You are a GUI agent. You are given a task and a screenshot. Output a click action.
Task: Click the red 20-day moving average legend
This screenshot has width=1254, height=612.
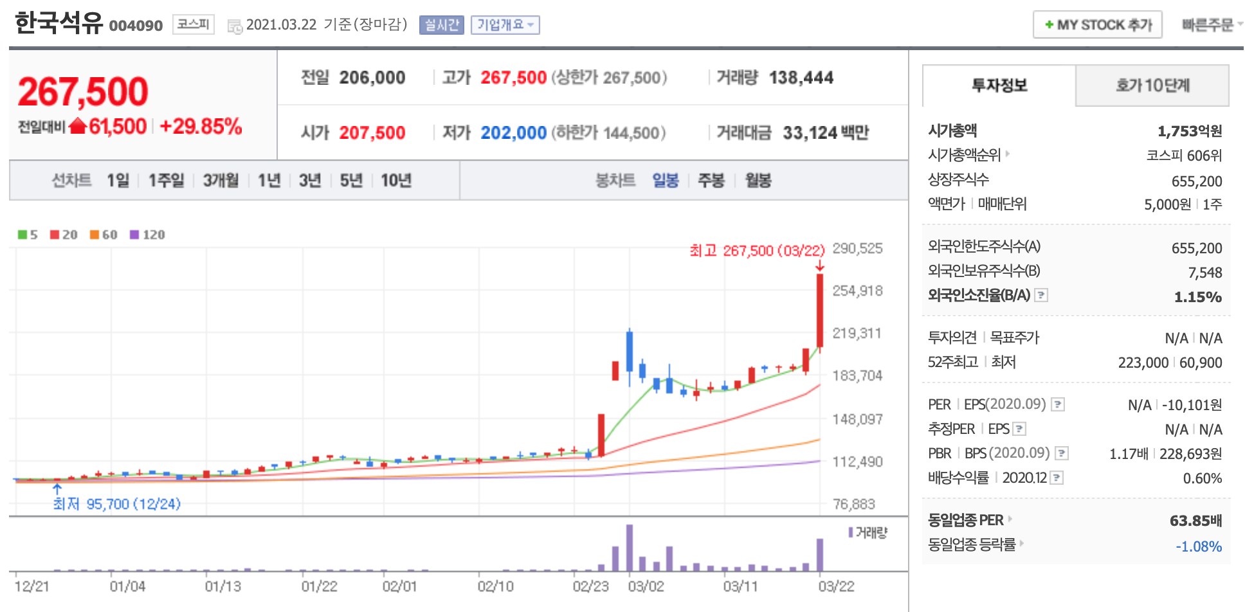[x=64, y=235]
